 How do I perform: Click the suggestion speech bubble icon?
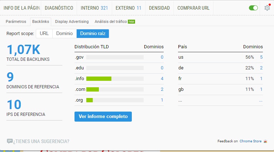(10, 141)
